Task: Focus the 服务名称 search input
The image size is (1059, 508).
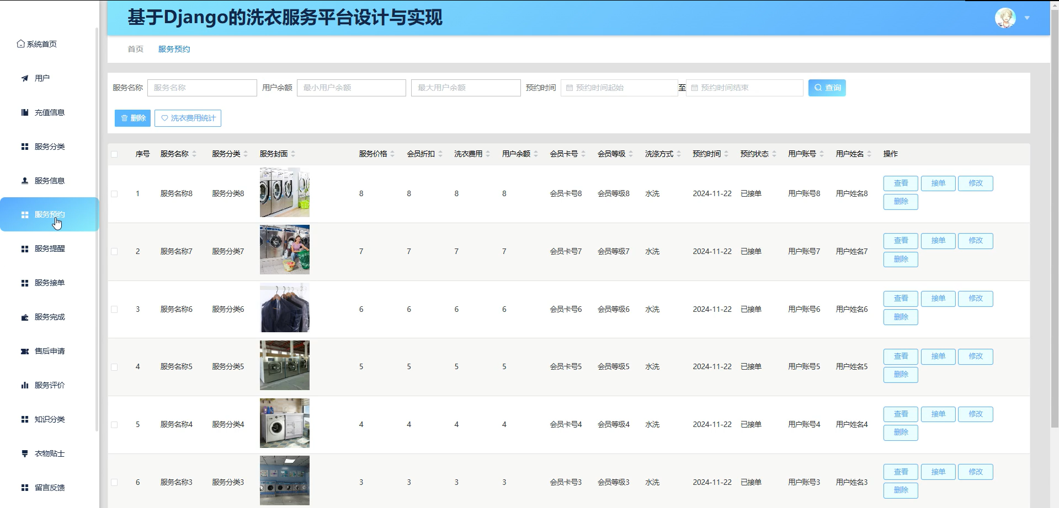Action: 202,88
